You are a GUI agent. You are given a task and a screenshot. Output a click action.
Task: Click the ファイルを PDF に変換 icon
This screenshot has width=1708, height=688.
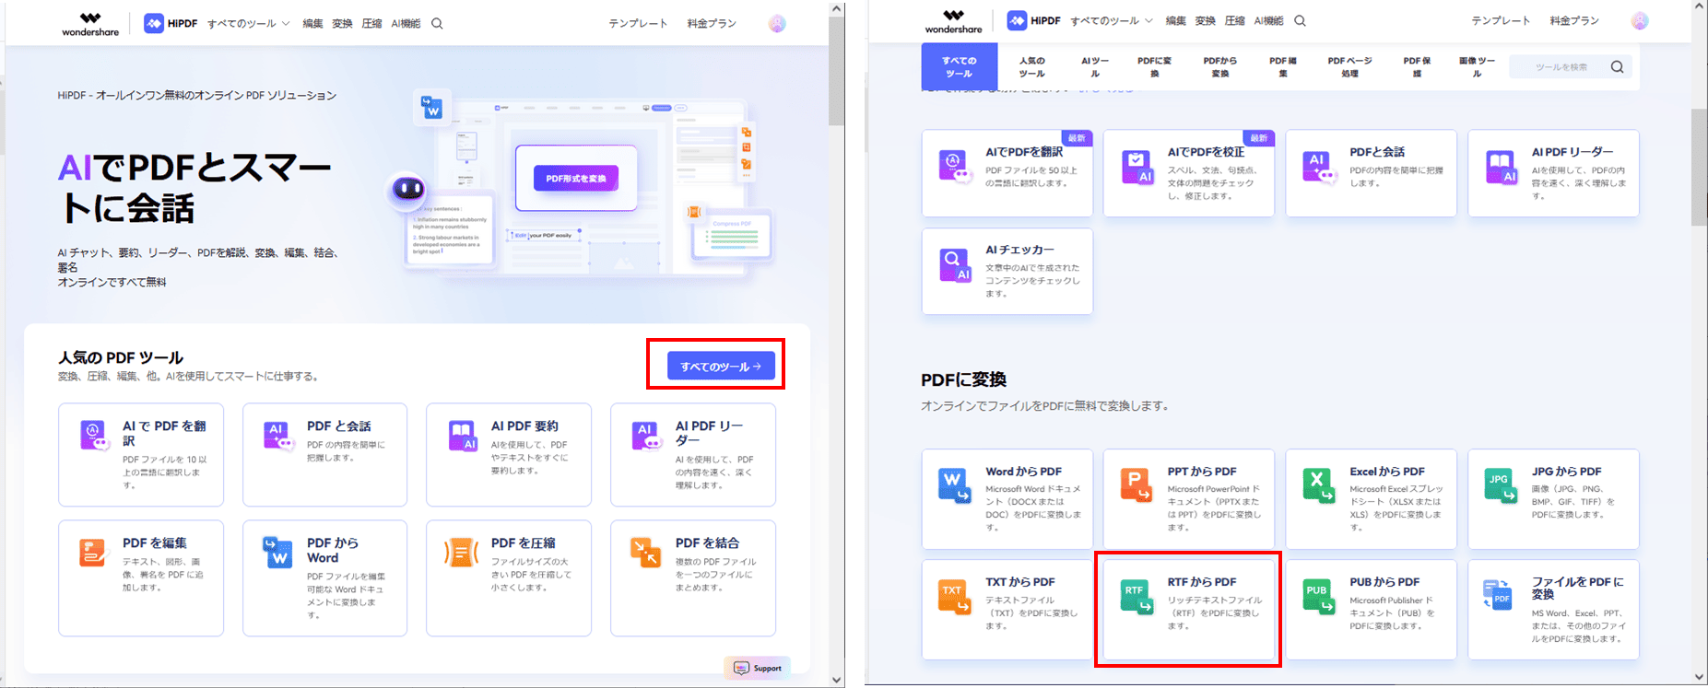pos(1498,594)
